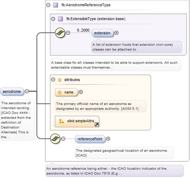
Task: Collapse the attributes section
Action: (53, 80)
